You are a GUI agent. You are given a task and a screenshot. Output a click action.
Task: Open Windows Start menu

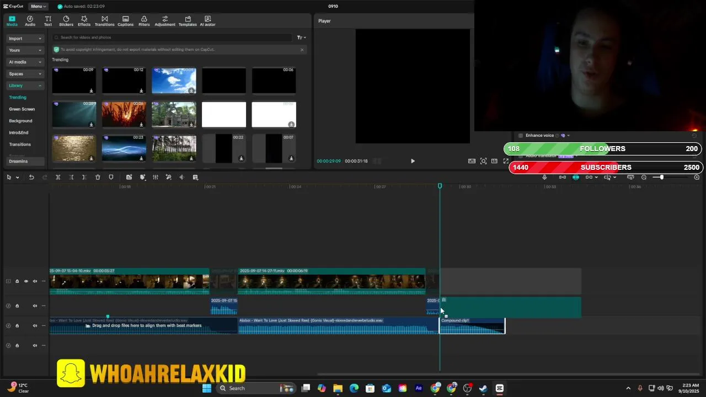(207, 388)
